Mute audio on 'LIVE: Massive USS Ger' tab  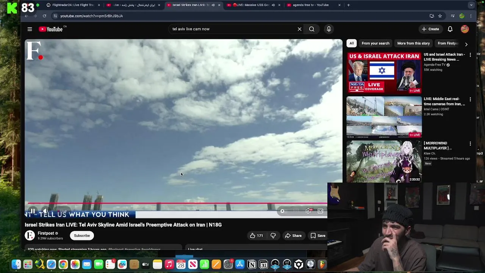[x=273, y=5]
